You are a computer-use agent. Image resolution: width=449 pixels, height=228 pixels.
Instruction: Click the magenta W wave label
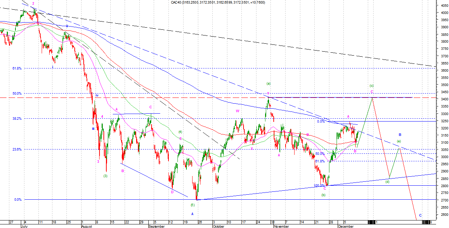point(237,111)
